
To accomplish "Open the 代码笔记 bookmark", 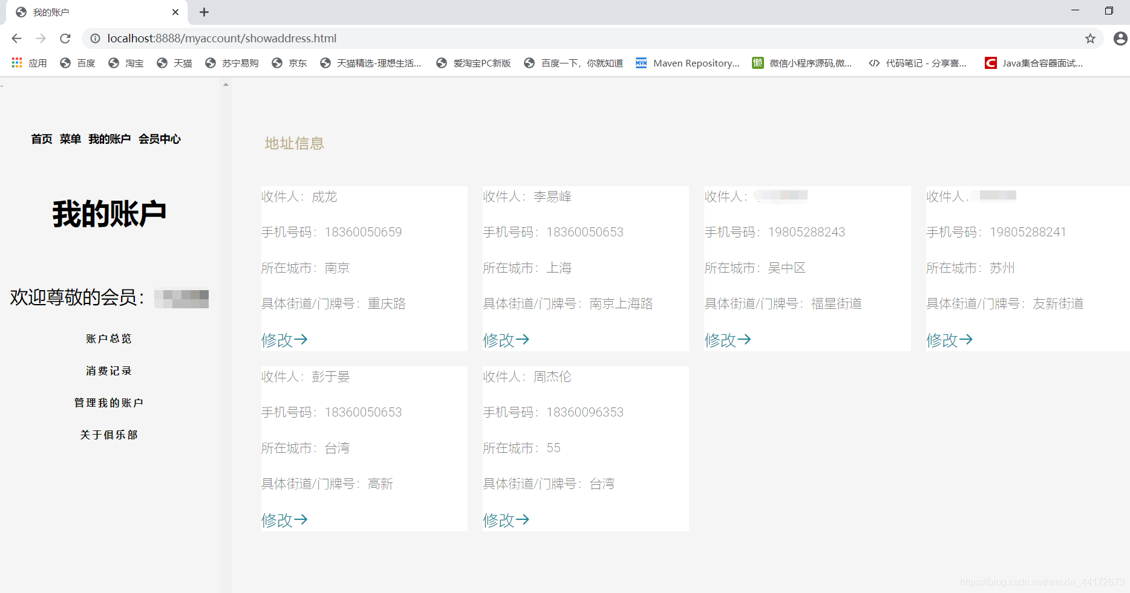I will [918, 63].
